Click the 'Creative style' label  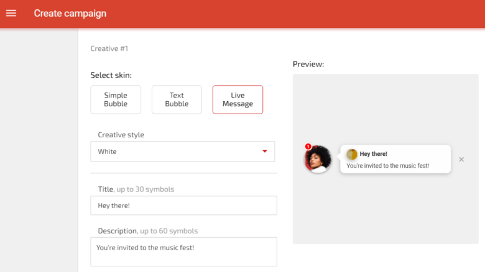pos(121,135)
